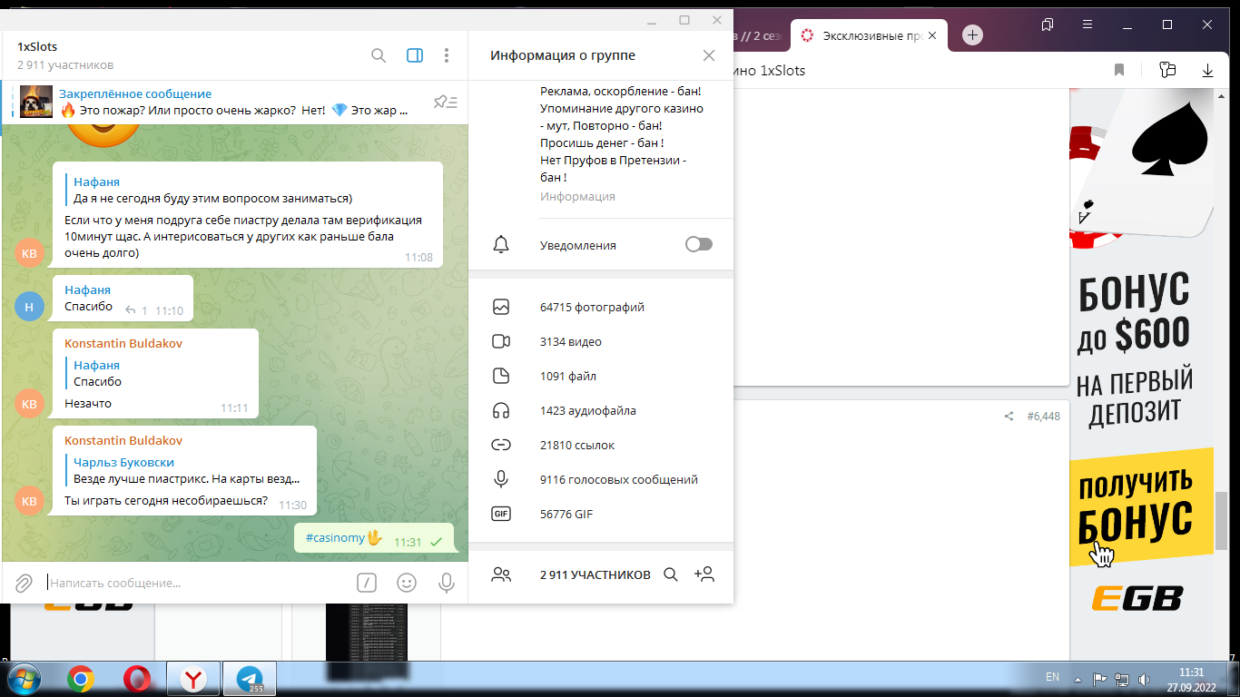Show hidden tray icons arrow

(1078, 679)
